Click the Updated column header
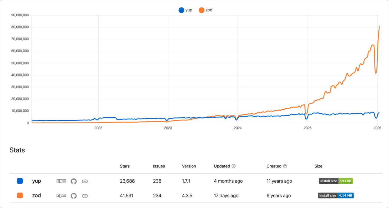Screen dimensions: 388x208 (x=222, y=166)
